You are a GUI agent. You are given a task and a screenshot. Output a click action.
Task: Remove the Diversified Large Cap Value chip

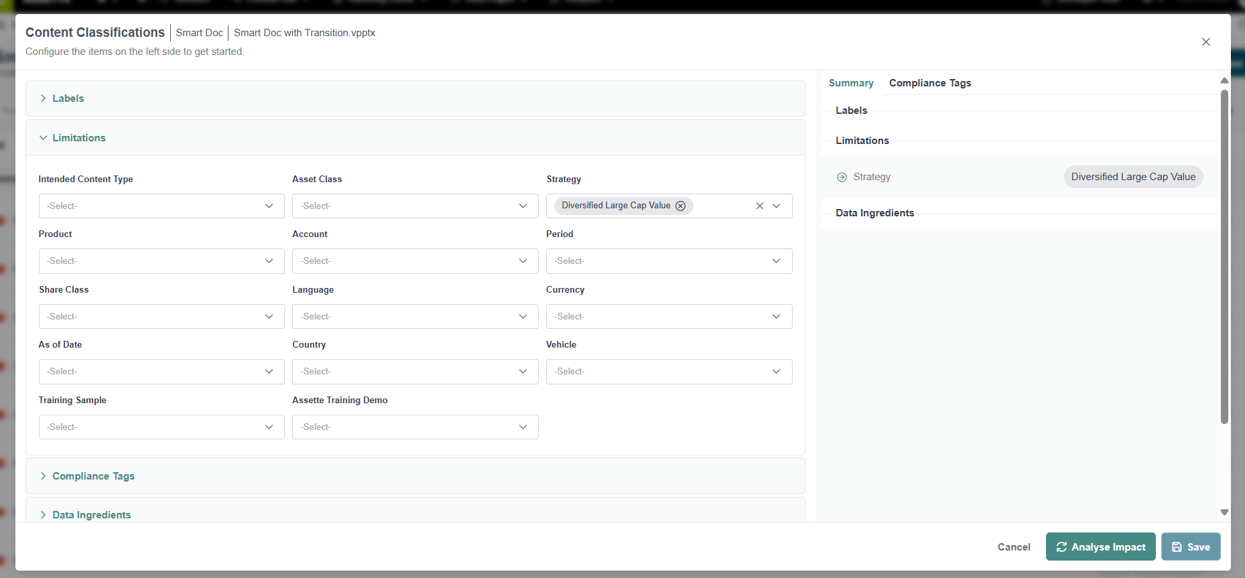coord(680,206)
